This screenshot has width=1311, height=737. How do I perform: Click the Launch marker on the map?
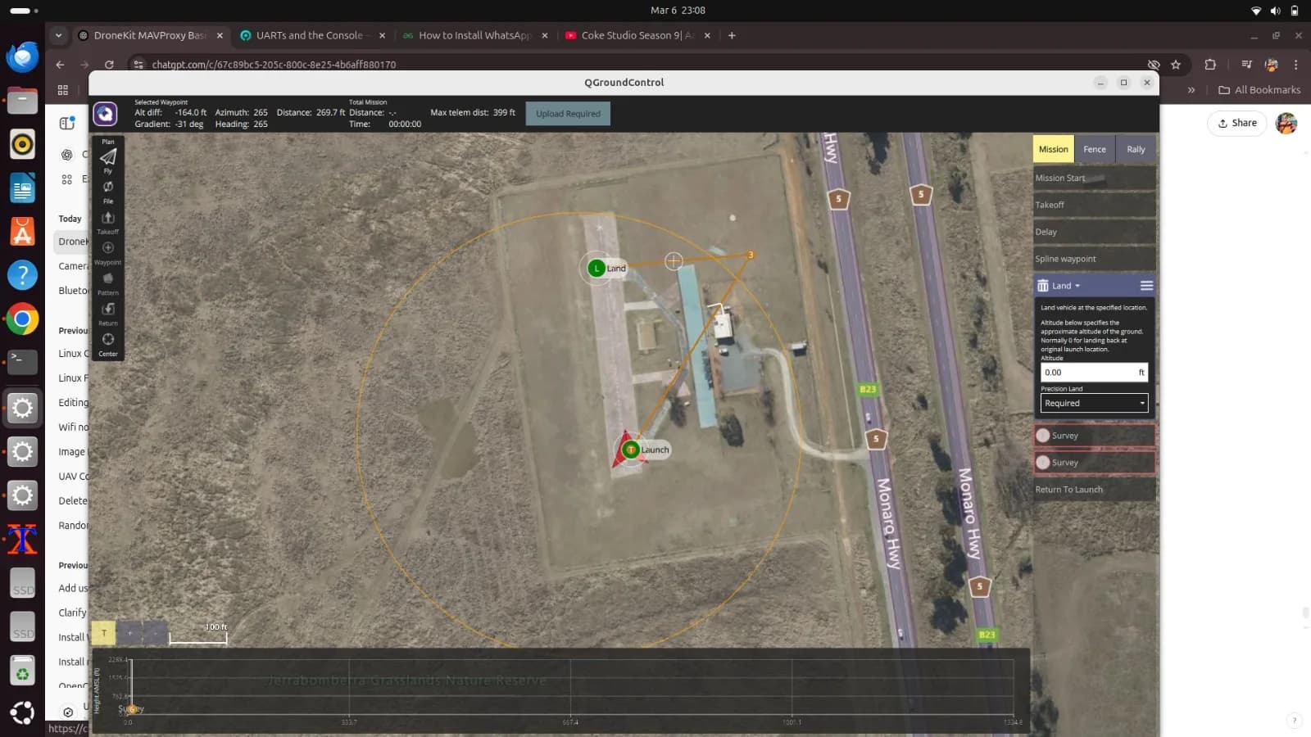pyautogui.click(x=631, y=450)
